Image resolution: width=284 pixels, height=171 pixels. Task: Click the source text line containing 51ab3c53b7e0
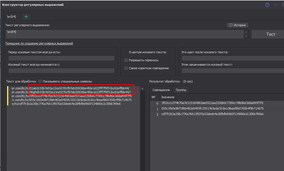coord(71,88)
